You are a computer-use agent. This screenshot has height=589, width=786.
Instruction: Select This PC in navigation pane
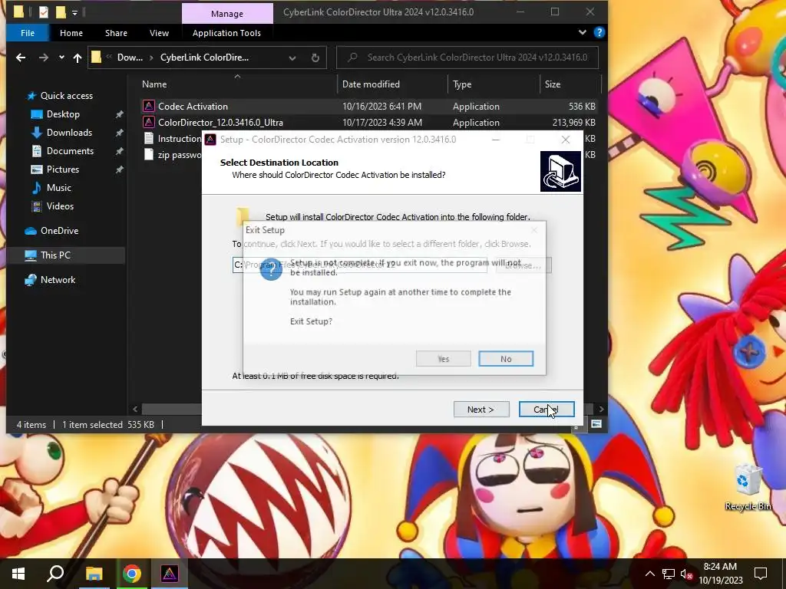pos(55,255)
